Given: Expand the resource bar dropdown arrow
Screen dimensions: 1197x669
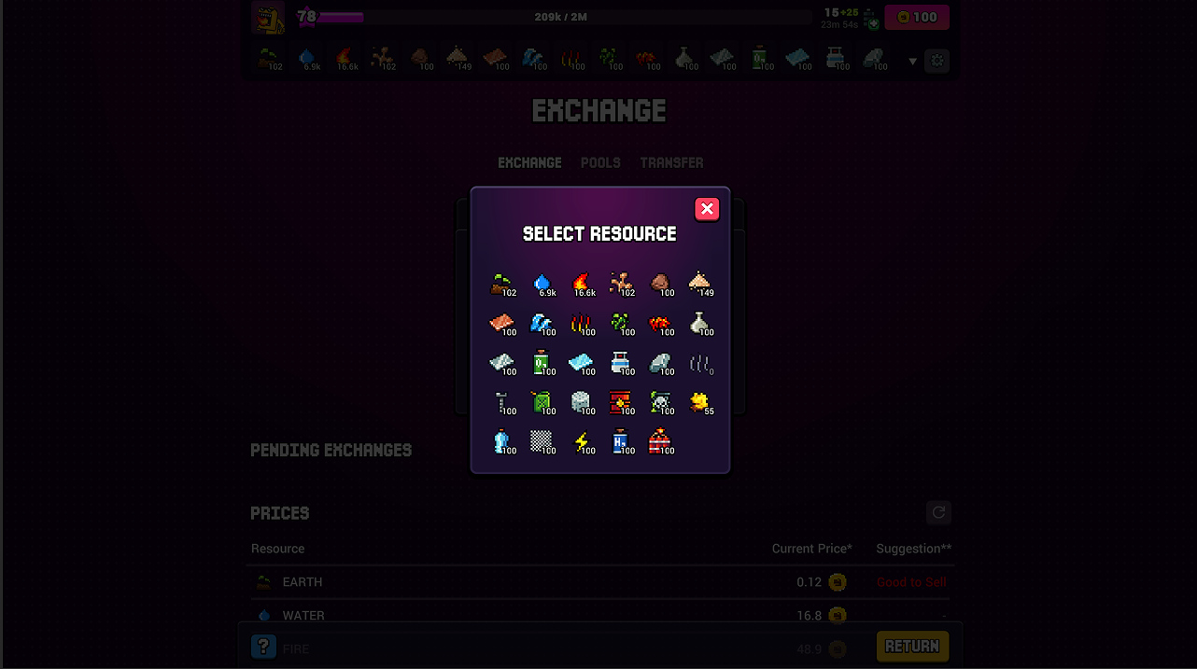Looking at the screenshot, I should [912, 62].
